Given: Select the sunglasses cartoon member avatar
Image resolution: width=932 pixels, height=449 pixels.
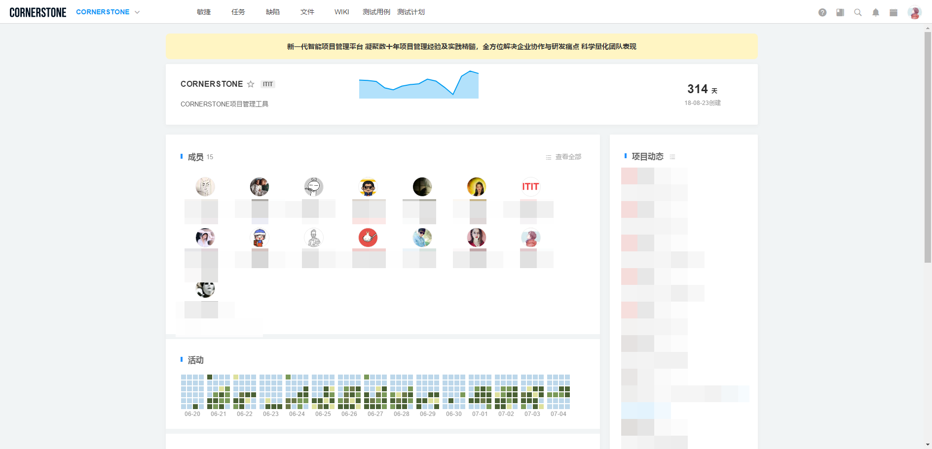Looking at the screenshot, I should (x=368, y=187).
